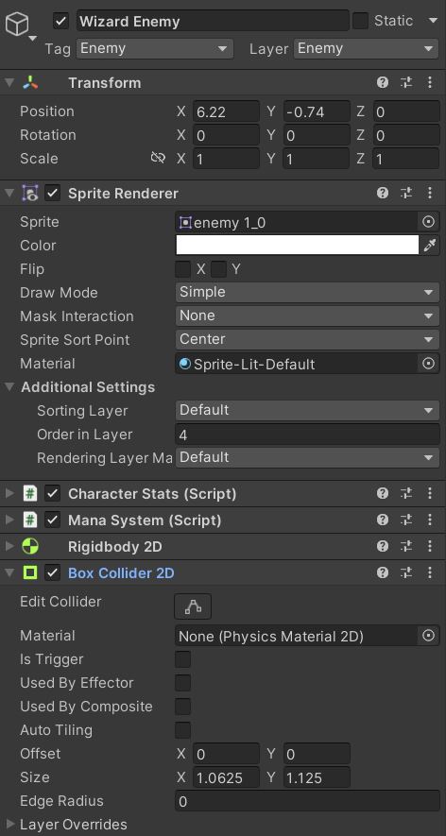Open Rigidbody 2D presets icon
This screenshot has height=836, width=446.
click(406, 546)
